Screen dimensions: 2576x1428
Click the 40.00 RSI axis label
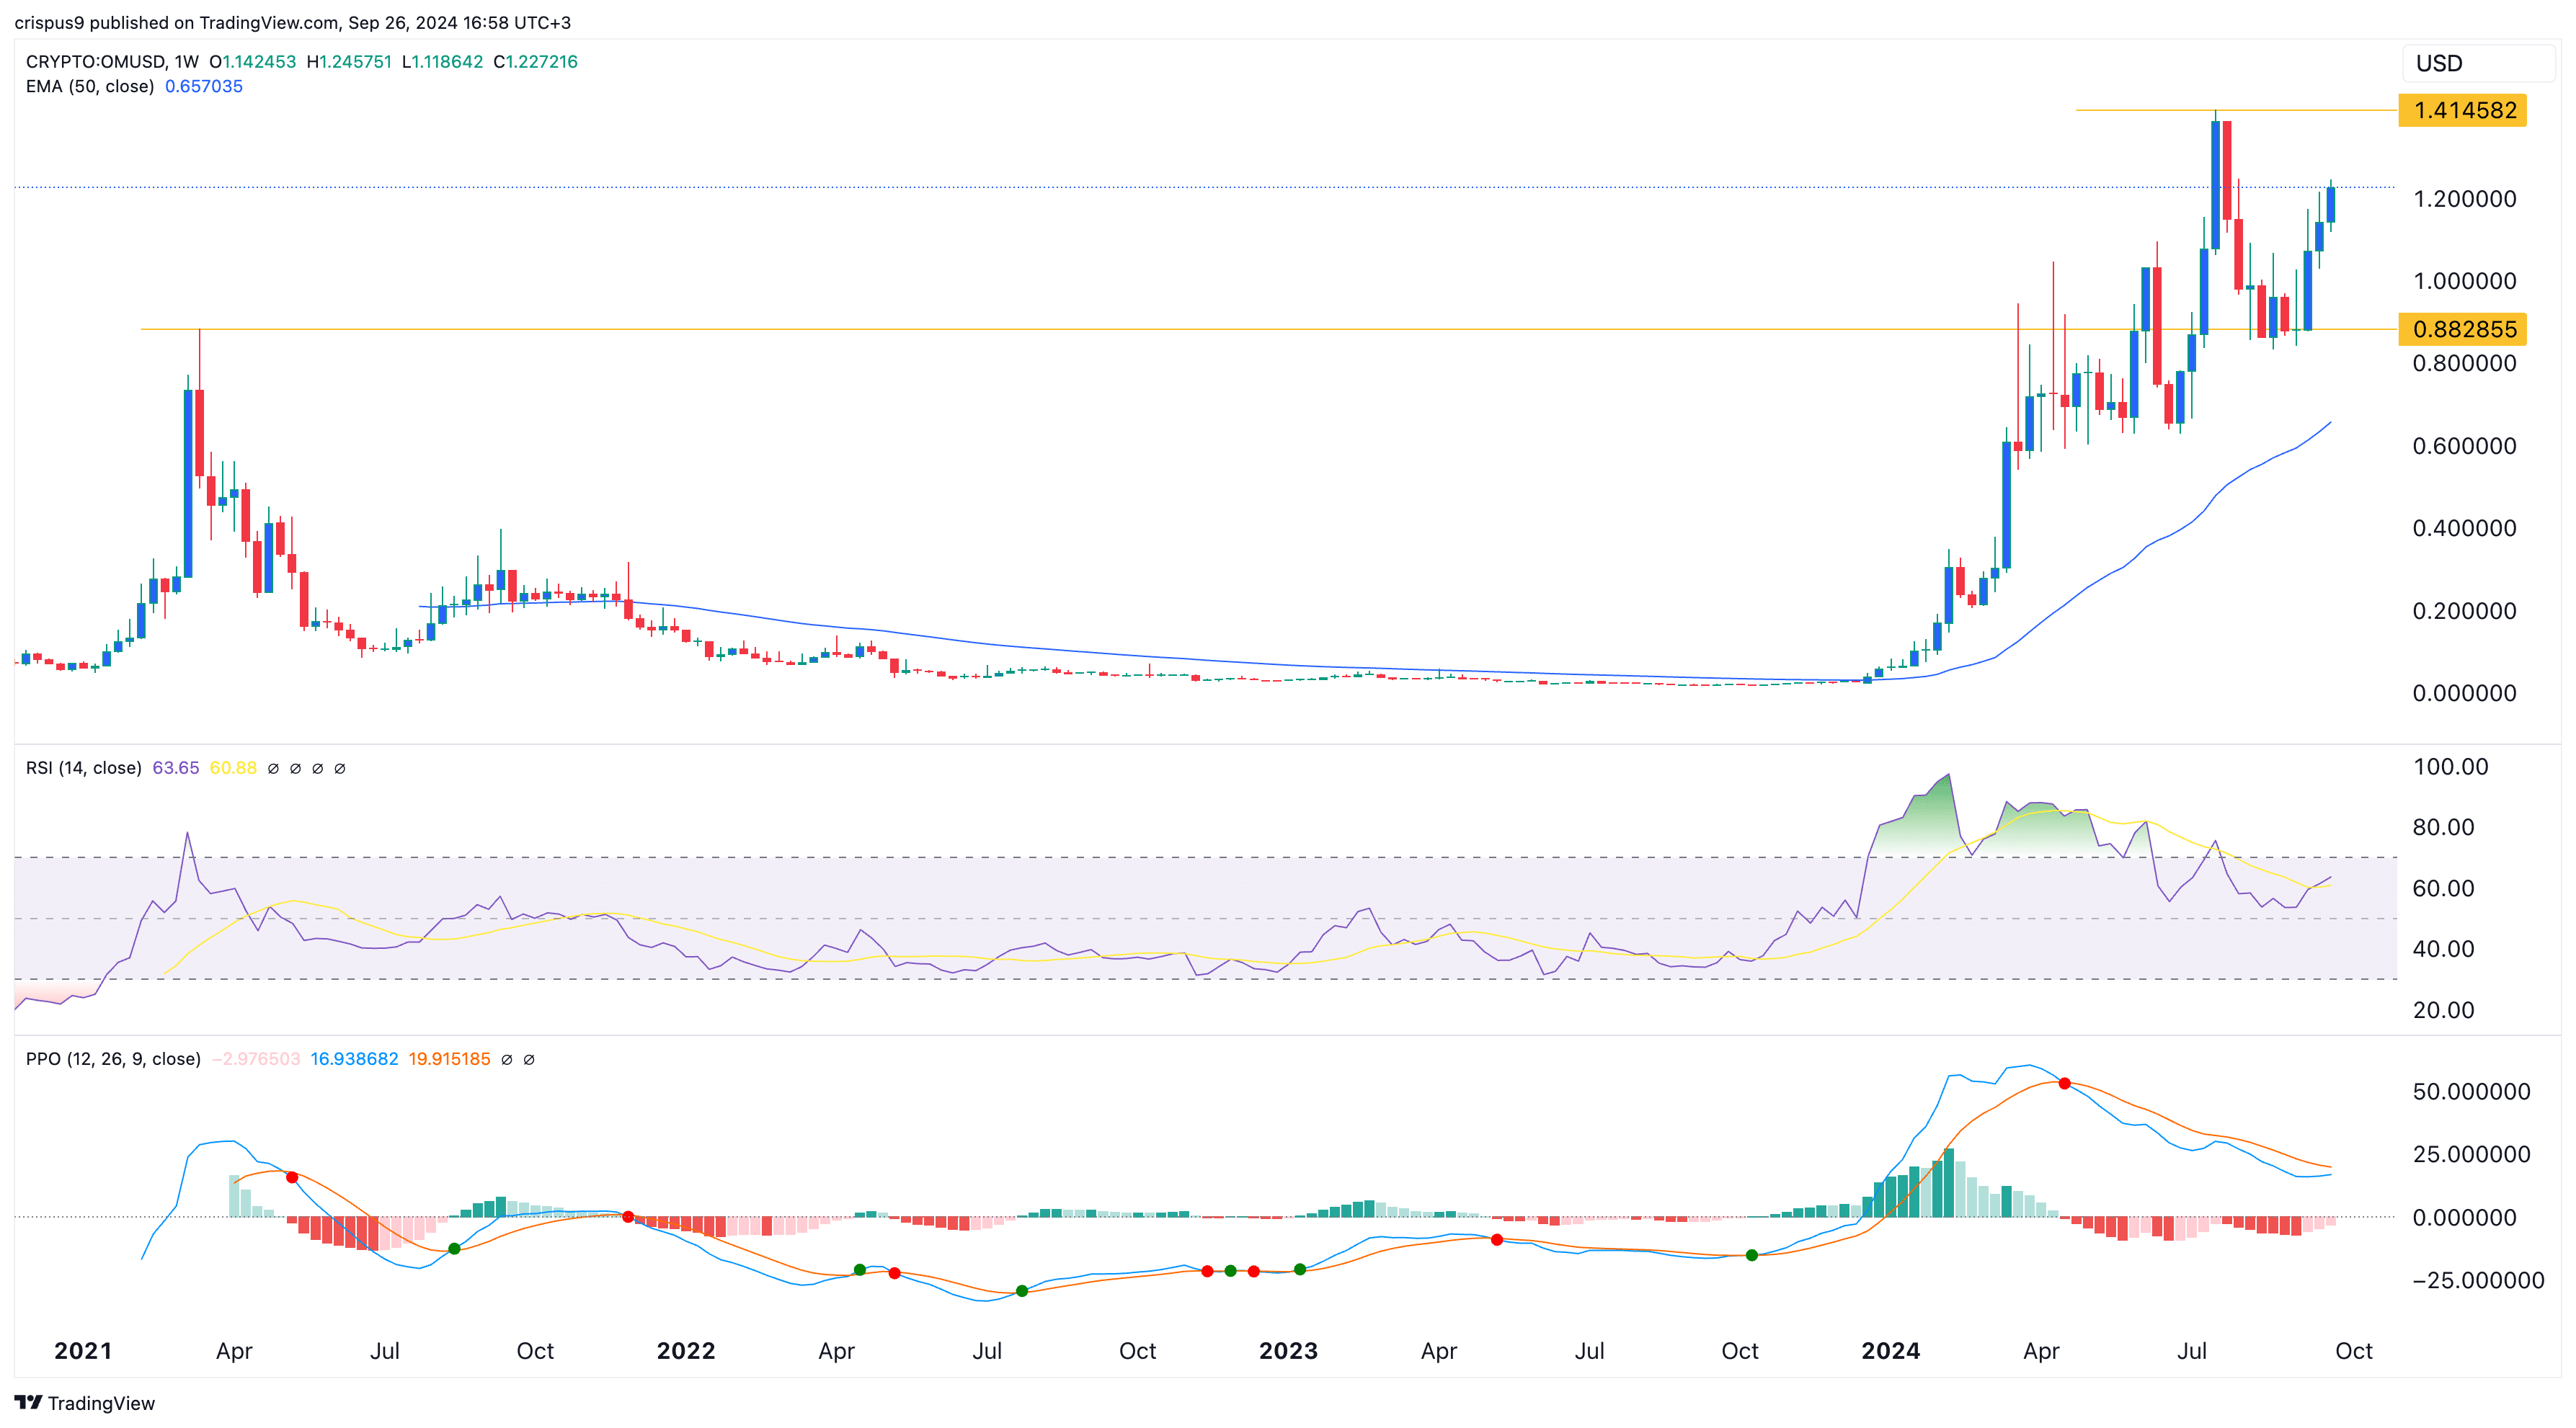[x=2444, y=948]
